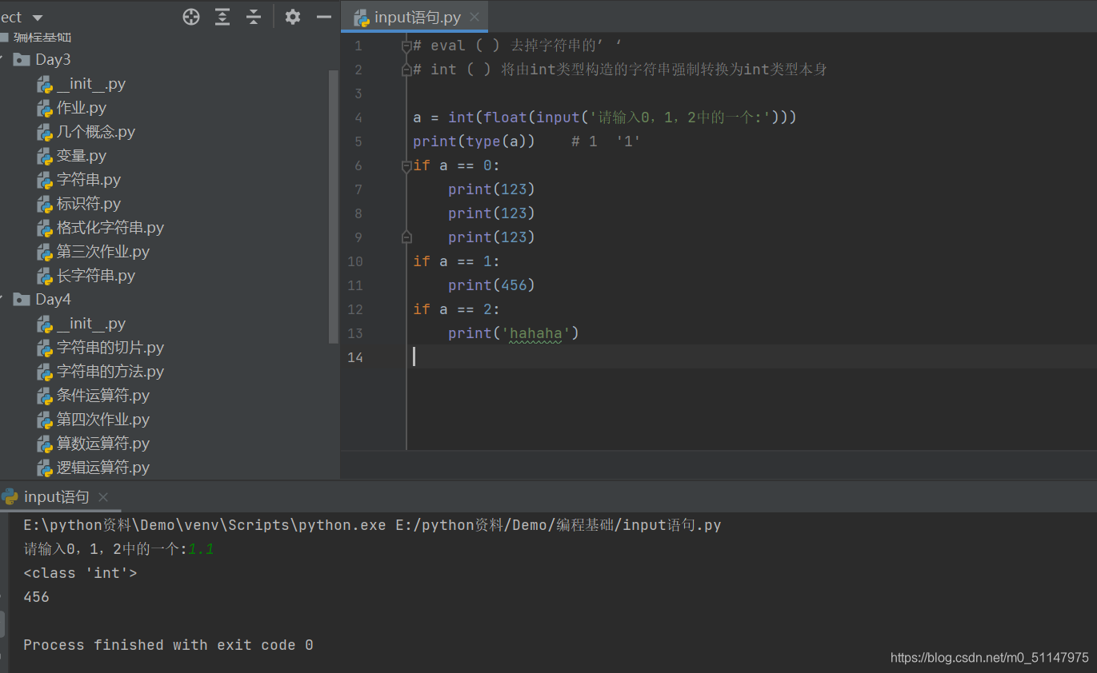The image size is (1097, 673).
Task: Click the expand all icon in project toolbar
Action: coord(222,17)
